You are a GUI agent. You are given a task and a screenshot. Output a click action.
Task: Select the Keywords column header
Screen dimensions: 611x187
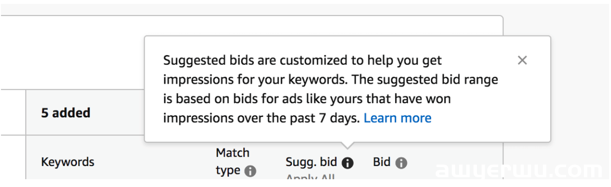point(68,162)
